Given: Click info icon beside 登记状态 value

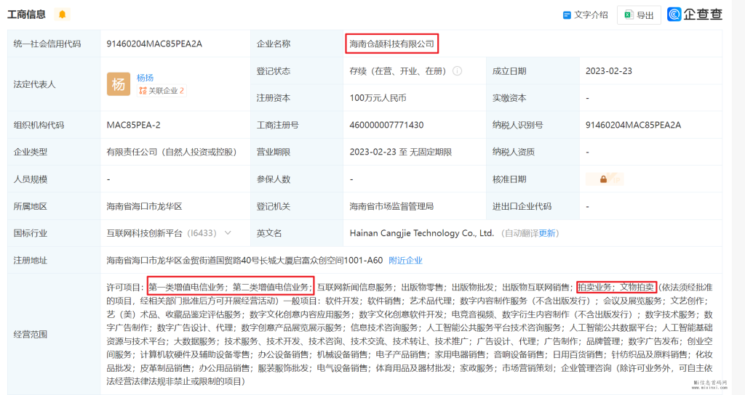Looking at the screenshot, I should [x=457, y=71].
